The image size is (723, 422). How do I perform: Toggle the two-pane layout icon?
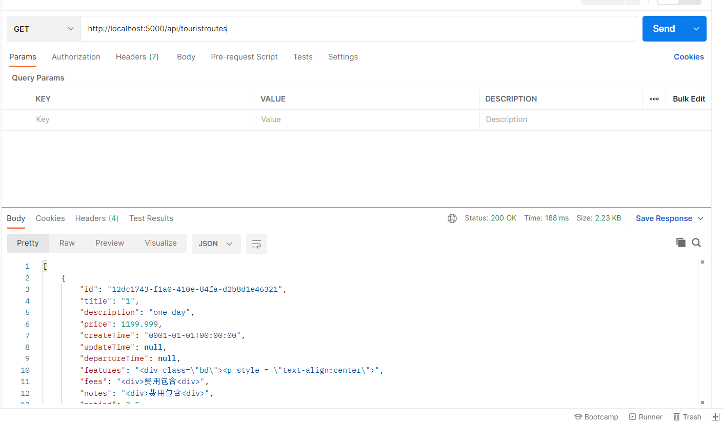[716, 417]
